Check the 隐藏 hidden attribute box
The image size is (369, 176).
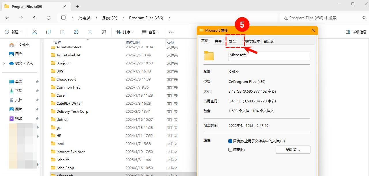tap(230, 149)
